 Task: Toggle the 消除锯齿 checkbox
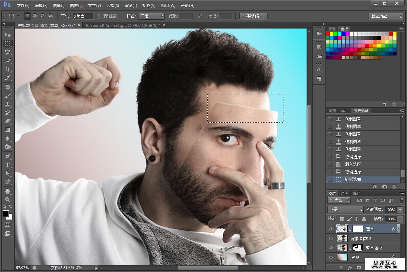[x=99, y=16]
